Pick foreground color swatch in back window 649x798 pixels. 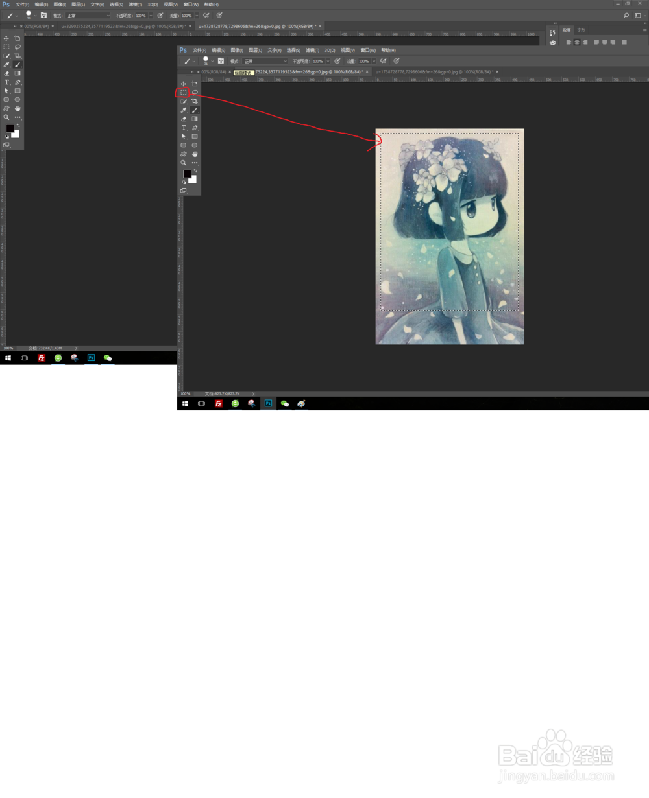[10, 128]
